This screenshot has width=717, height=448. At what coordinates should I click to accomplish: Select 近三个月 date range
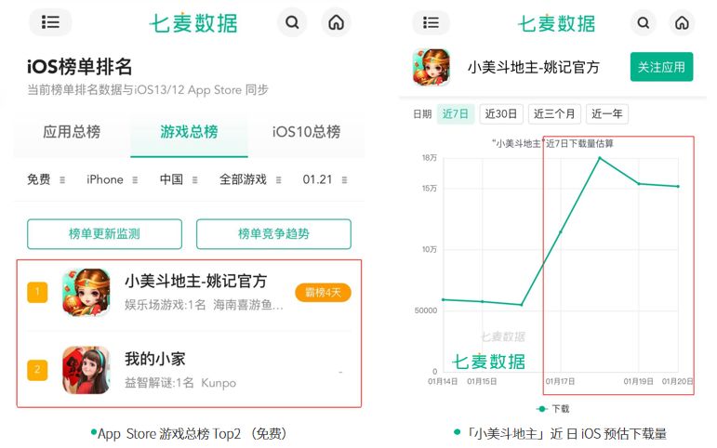click(x=554, y=113)
